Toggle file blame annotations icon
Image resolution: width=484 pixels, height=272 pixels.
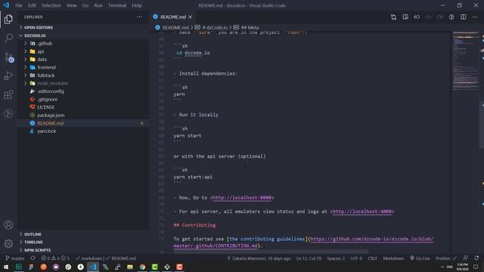coord(451,17)
